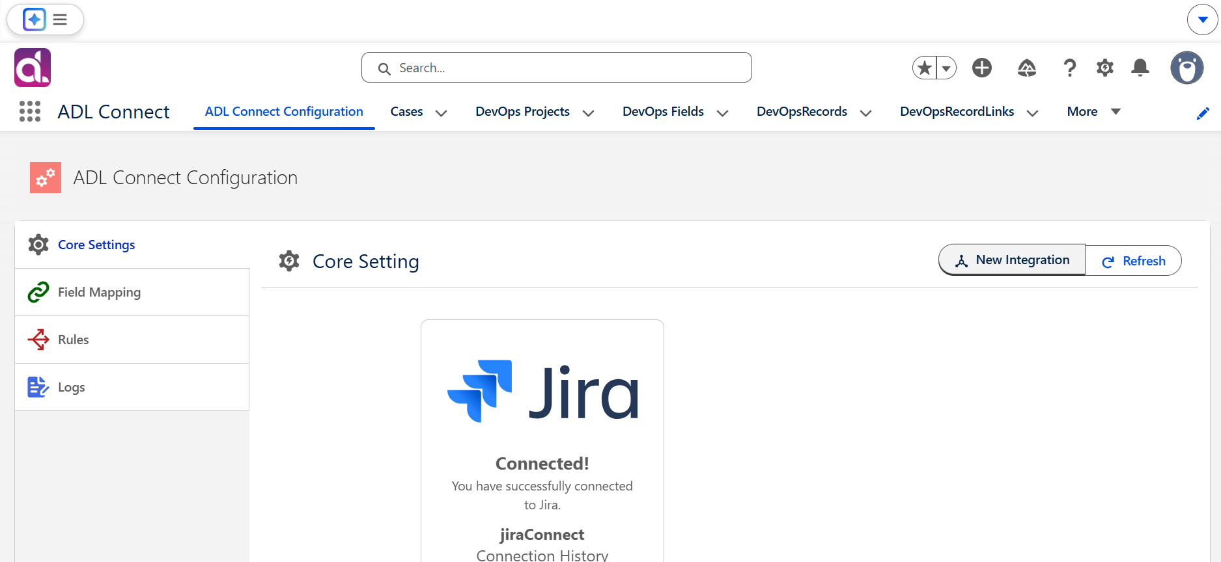The width and height of the screenshot is (1221, 562).
Task: Click the Refresh button
Action: [1133, 261]
